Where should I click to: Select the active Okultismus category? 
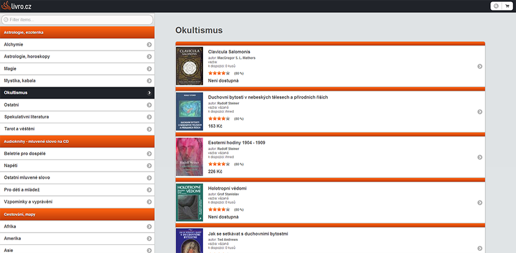77,93
